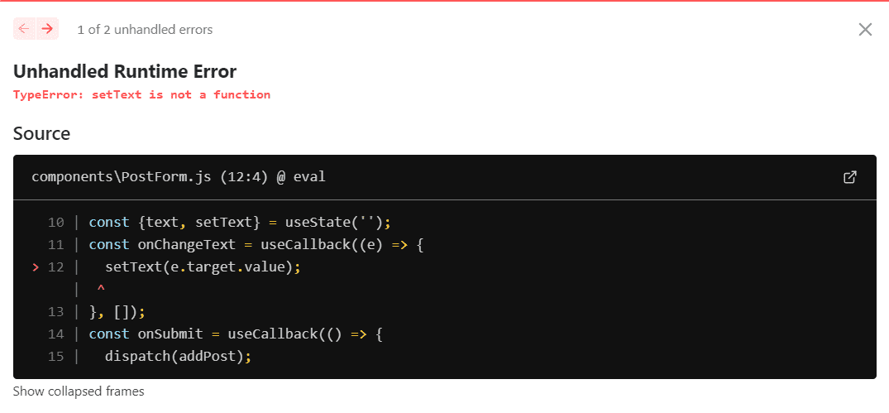Viewport: 889px width, 413px height.
Task: Go to the previous error arrow
Action: pos(23,29)
